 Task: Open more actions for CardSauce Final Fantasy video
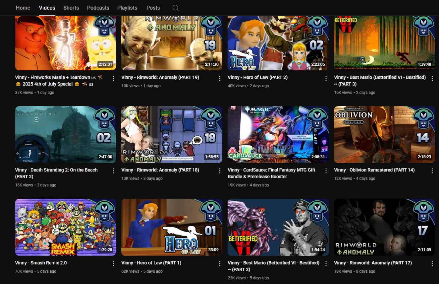(326, 171)
